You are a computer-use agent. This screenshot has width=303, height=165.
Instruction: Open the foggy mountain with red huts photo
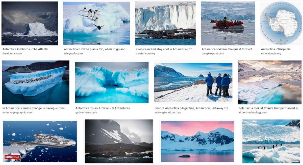click(119, 141)
